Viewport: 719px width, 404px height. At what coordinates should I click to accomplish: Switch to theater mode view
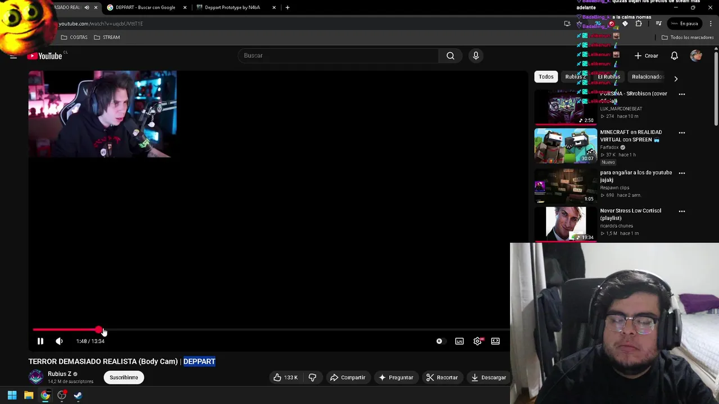click(x=495, y=341)
